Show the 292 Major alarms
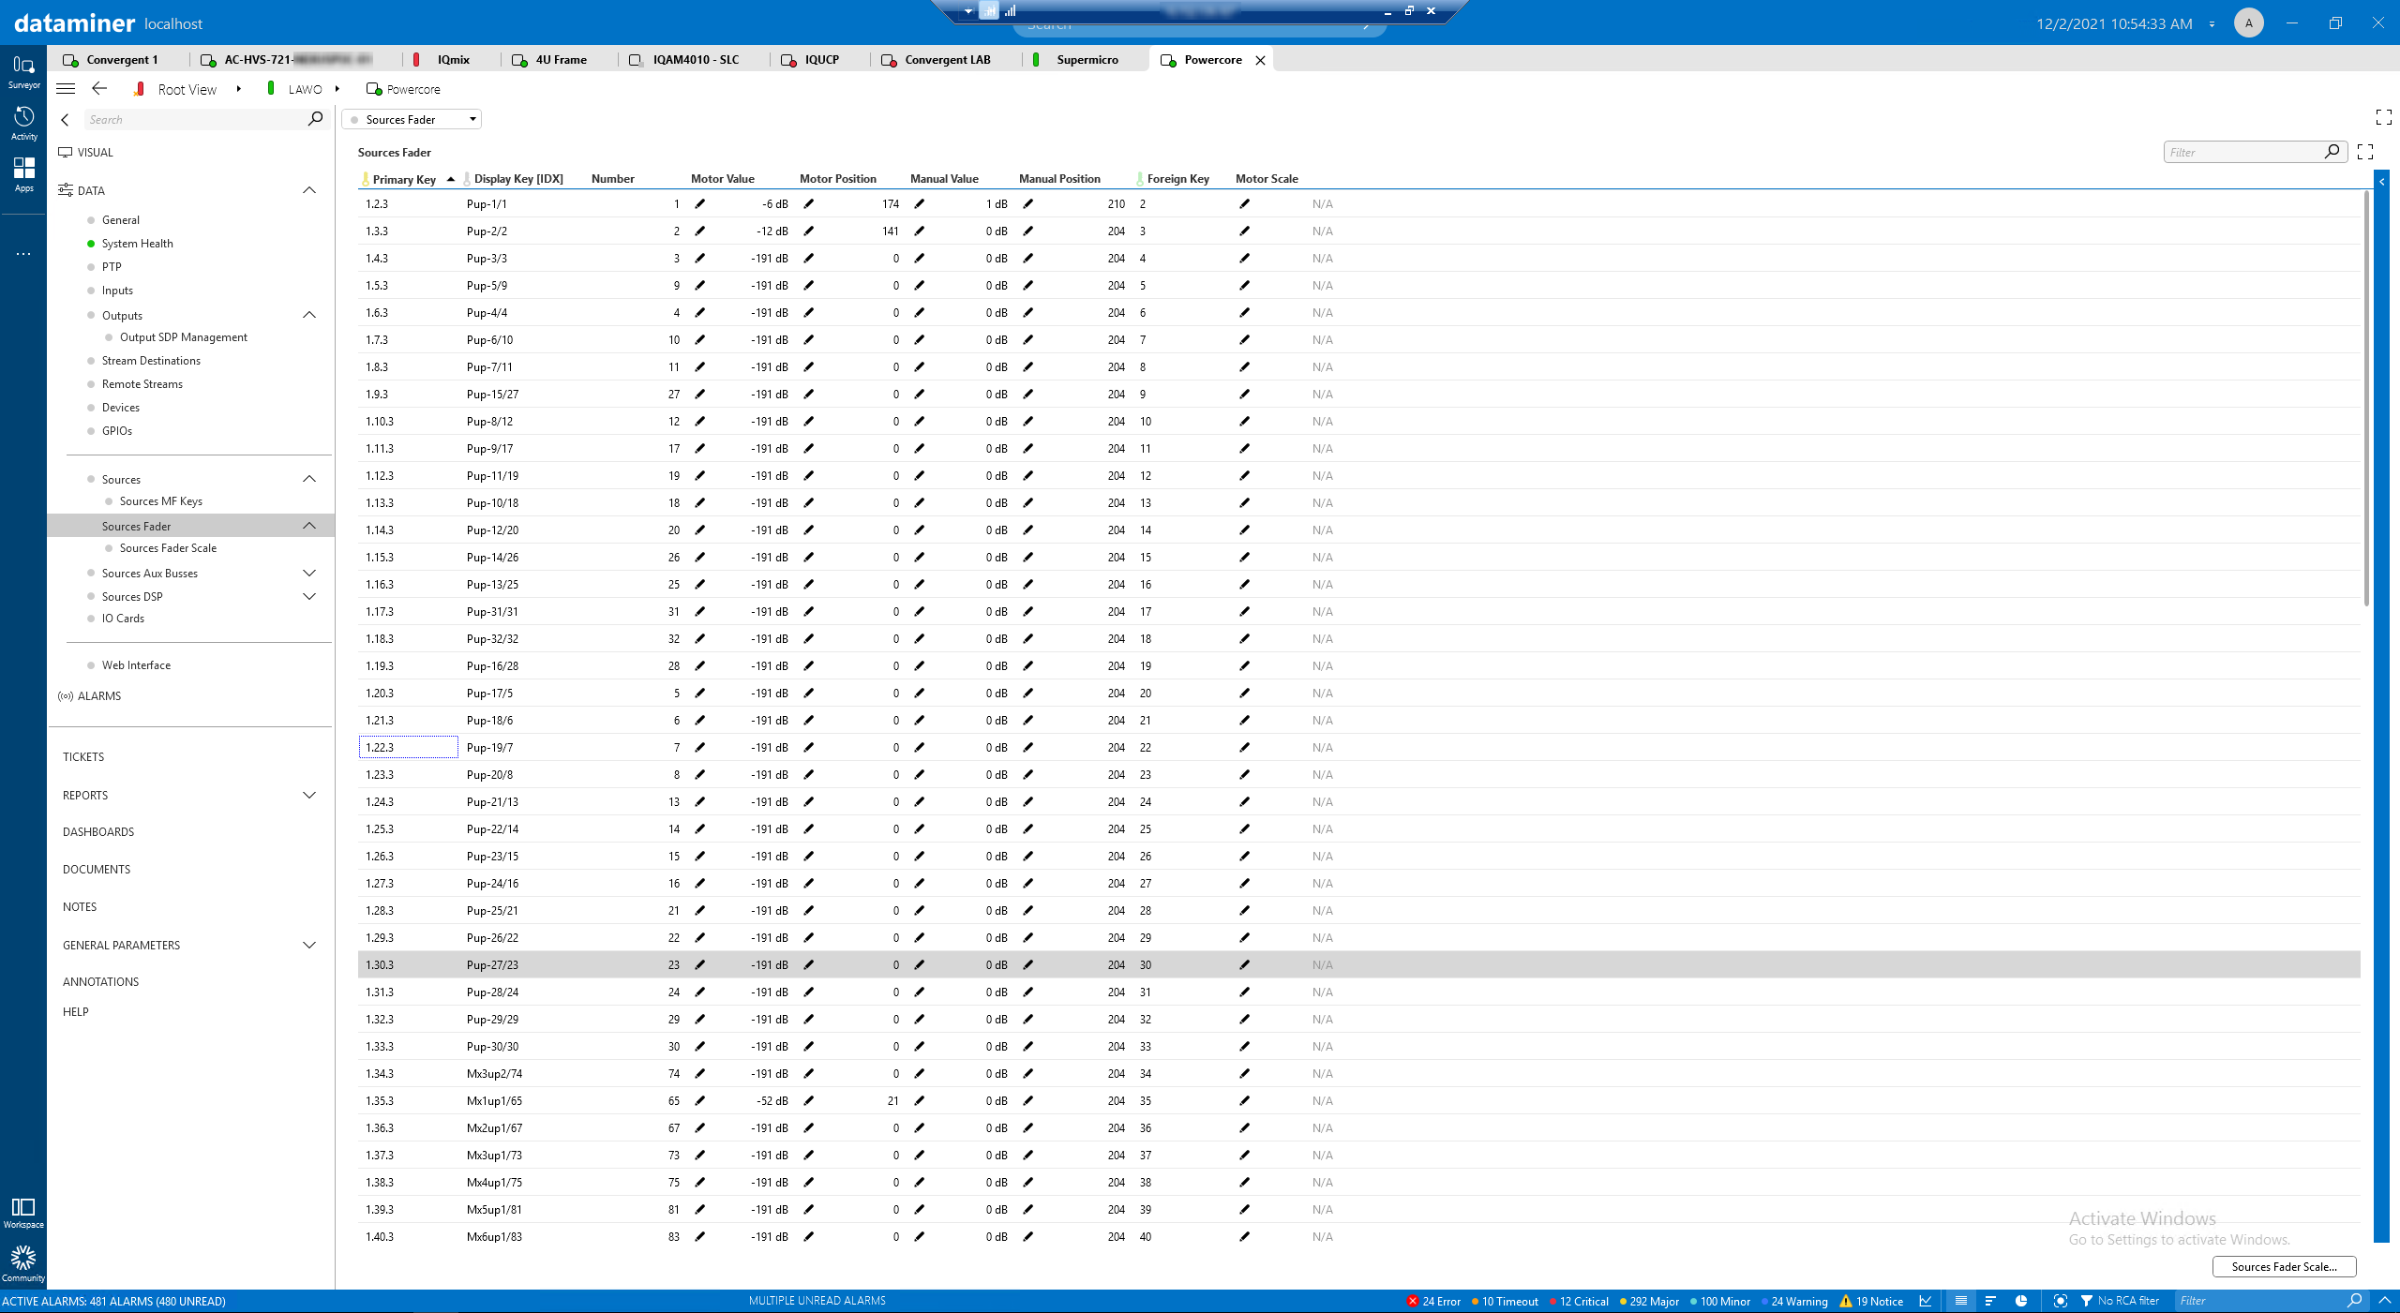This screenshot has height=1313, width=2400. tap(1648, 1301)
